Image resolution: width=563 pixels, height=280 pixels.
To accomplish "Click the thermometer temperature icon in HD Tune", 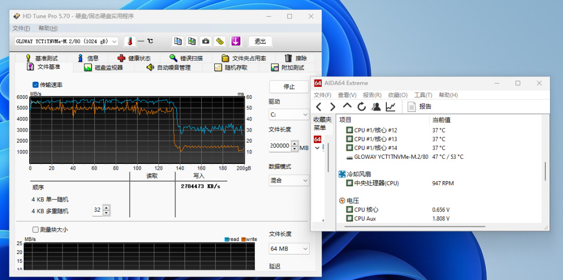I will click(x=130, y=41).
